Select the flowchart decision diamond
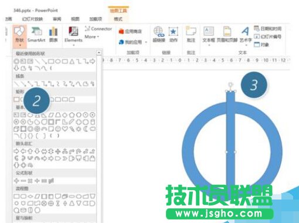299x223 pixels. pos(30,196)
